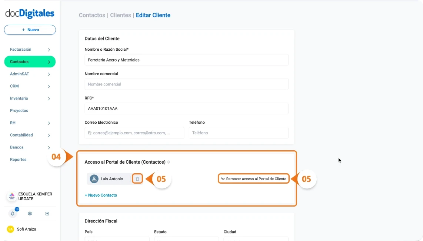423x241 pixels.
Task: Expand the Inventario sidebar section
Action: [49, 98]
